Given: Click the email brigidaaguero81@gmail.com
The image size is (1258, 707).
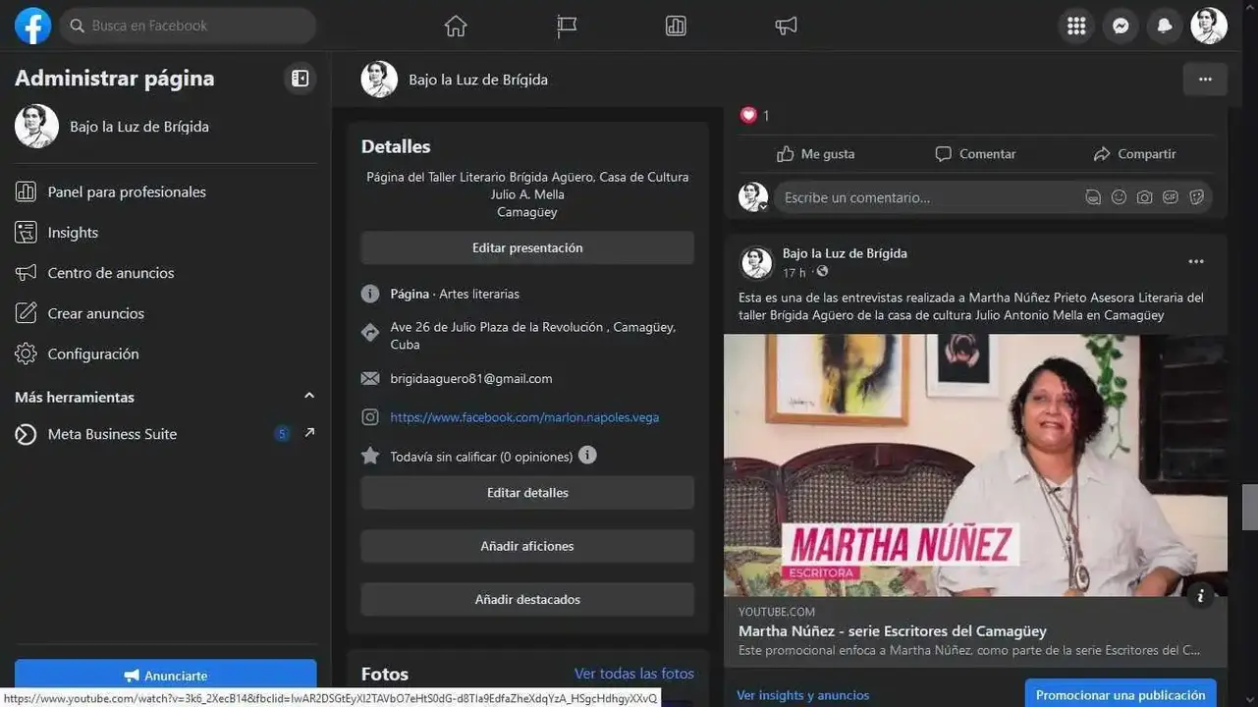Looking at the screenshot, I should [470, 378].
